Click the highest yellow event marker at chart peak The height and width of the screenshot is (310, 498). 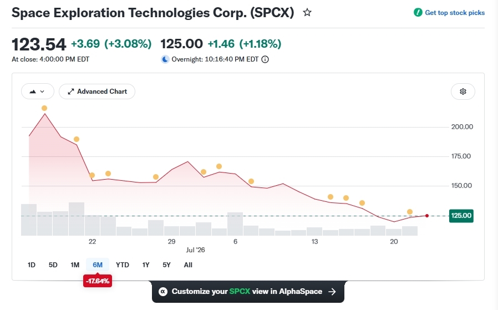(44, 108)
